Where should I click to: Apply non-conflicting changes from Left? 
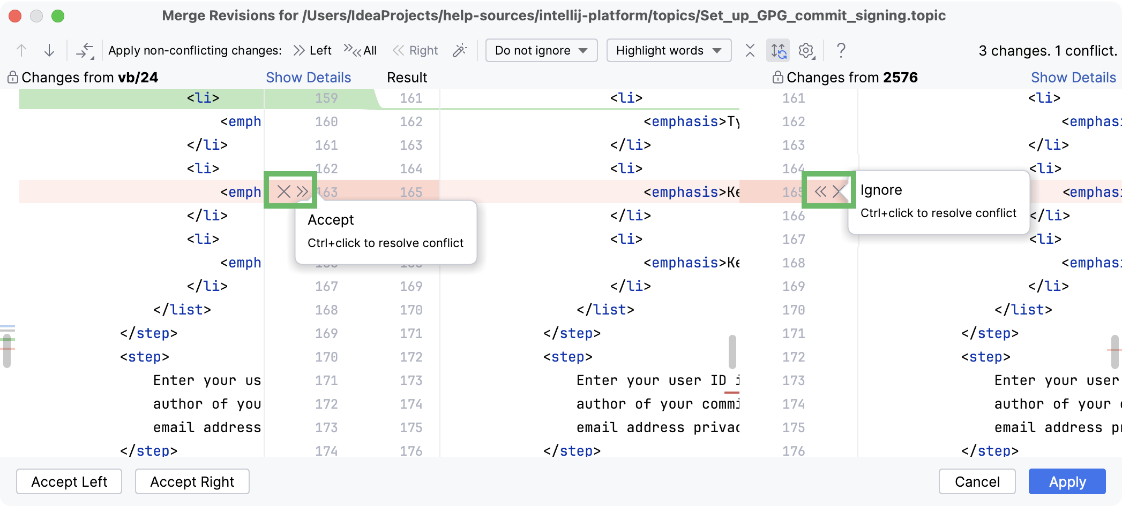[x=313, y=50]
